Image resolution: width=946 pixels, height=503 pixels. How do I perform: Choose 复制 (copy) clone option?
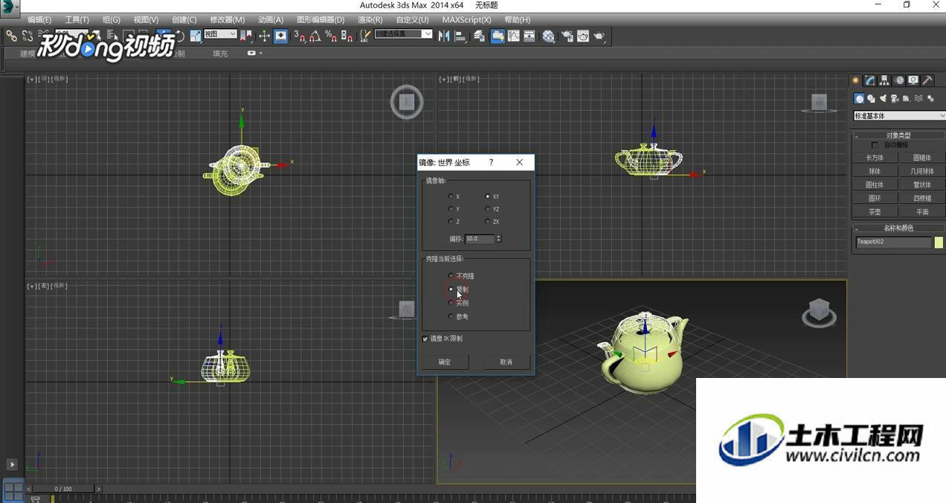[x=451, y=289]
